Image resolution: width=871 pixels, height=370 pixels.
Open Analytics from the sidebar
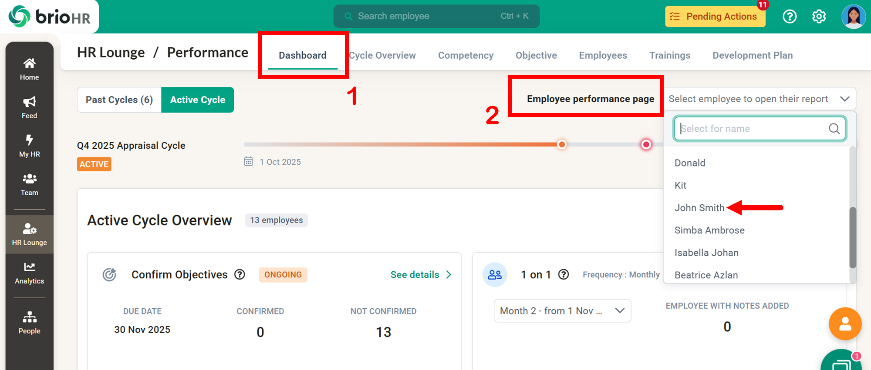[x=29, y=273]
